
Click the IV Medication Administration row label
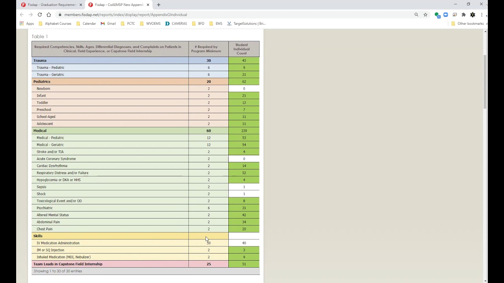[58, 243]
